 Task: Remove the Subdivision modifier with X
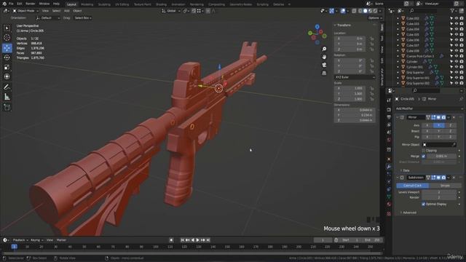[454, 178]
